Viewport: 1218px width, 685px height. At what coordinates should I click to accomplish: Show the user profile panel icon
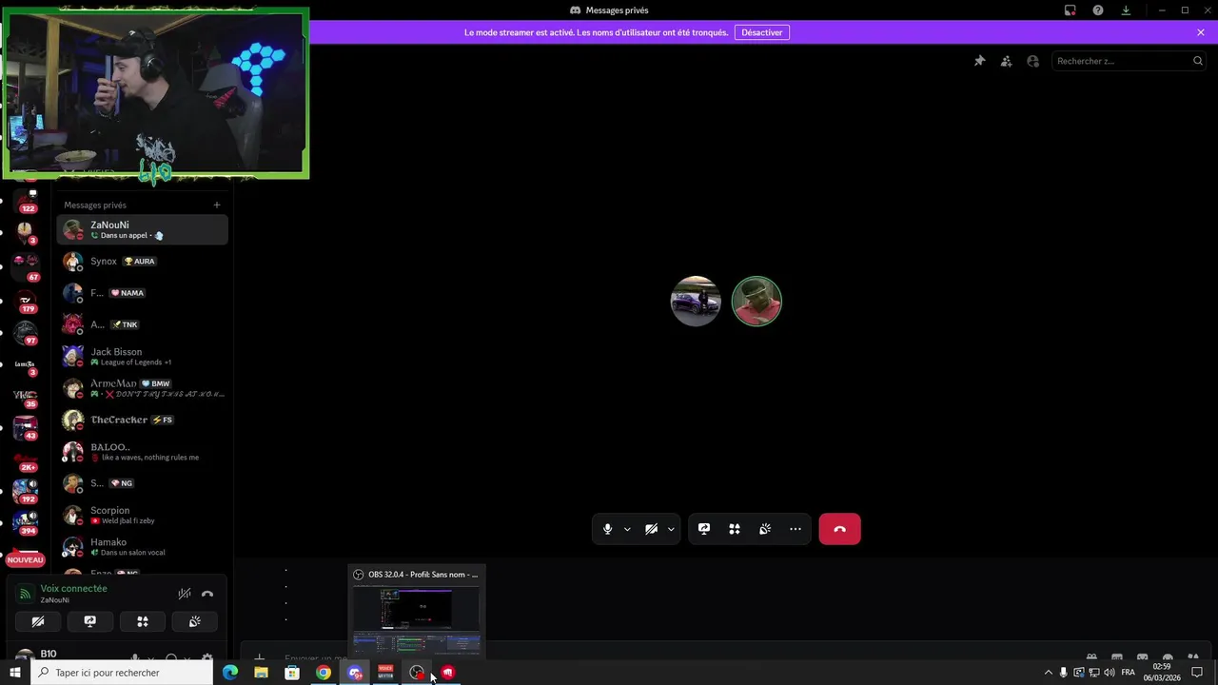tap(1032, 61)
